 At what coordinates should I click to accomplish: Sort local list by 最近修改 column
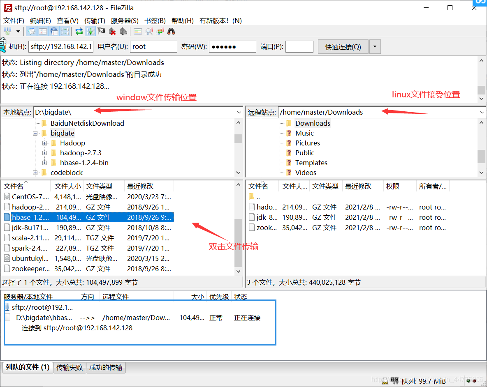149,187
